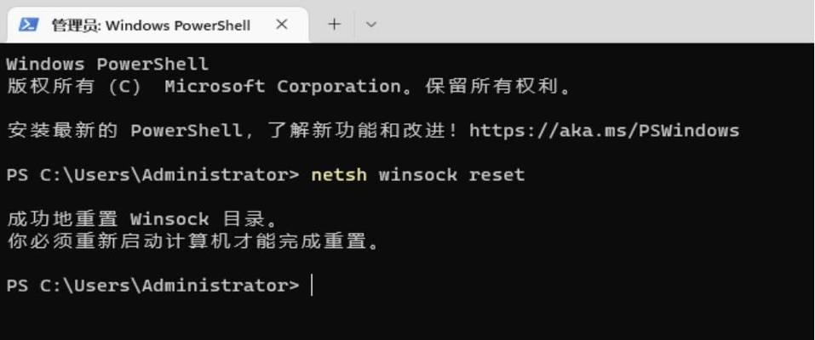Click blank terminal area below the last prompt
The height and width of the screenshot is (340, 815).
pos(407,318)
